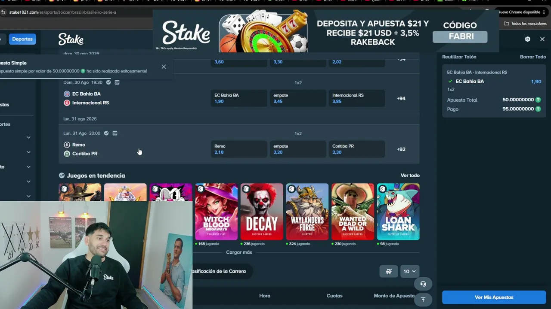551x309 pixels.
Task: Open live support headset button
Action: pos(423,284)
